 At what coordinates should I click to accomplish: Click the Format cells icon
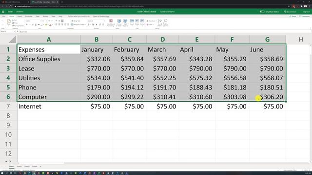(142, 21)
